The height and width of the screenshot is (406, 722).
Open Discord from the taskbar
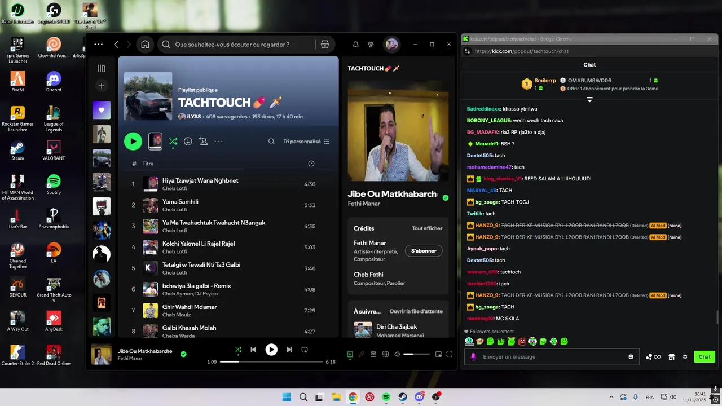click(419, 397)
